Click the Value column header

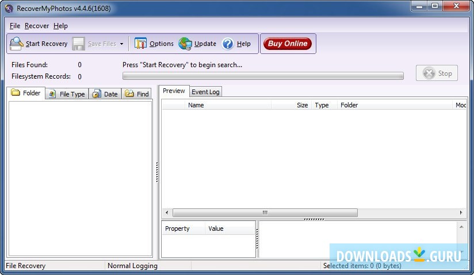click(230, 228)
